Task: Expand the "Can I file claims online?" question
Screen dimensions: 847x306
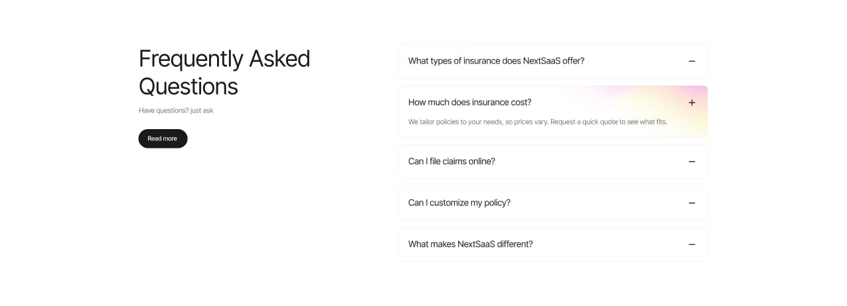Action: pos(451,162)
